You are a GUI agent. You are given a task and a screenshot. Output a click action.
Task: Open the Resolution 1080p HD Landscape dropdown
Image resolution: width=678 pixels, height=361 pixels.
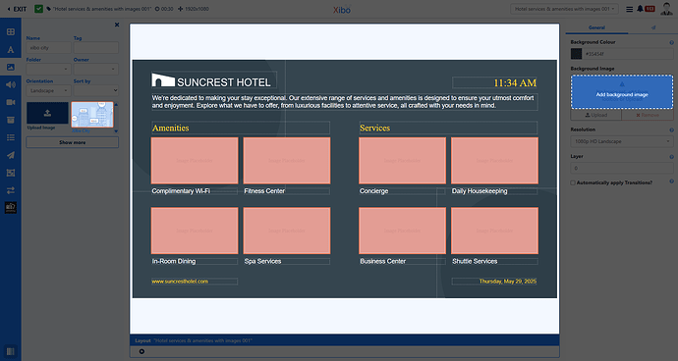point(622,141)
